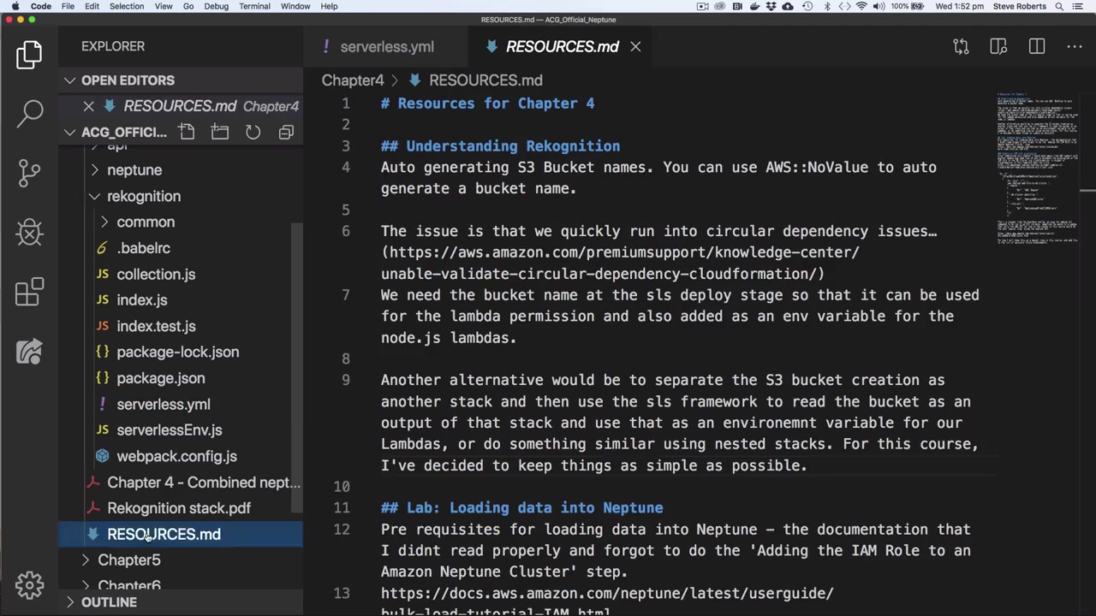Image resolution: width=1096 pixels, height=616 pixels.
Task: Open the editor More Actions menu
Action: click(x=1075, y=47)
